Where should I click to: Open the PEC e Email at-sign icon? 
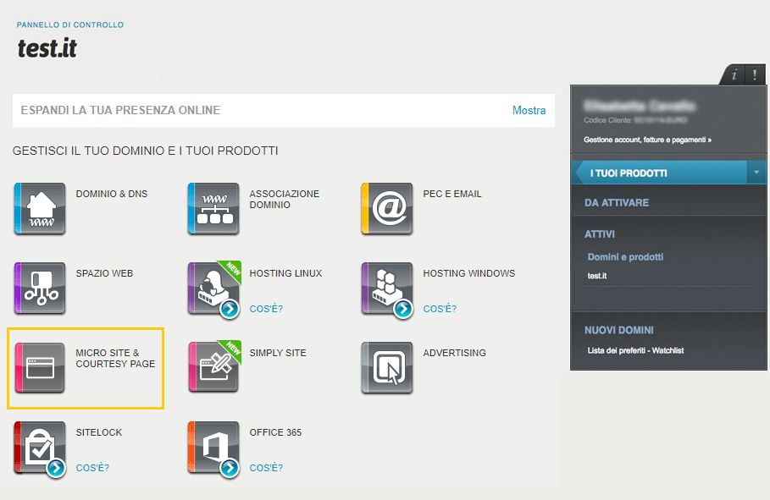pos(387,208)
